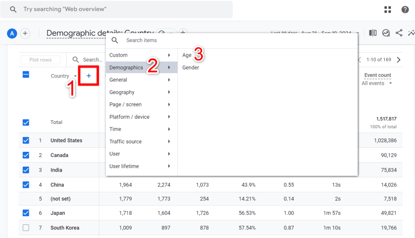Viewport: 415px width, 238px height.
Task: Click the Search items field in dimension picker
Action: point(235,40)
